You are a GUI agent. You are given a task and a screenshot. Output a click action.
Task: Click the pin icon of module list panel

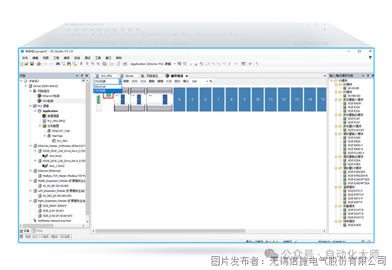[x=368, y=76]
